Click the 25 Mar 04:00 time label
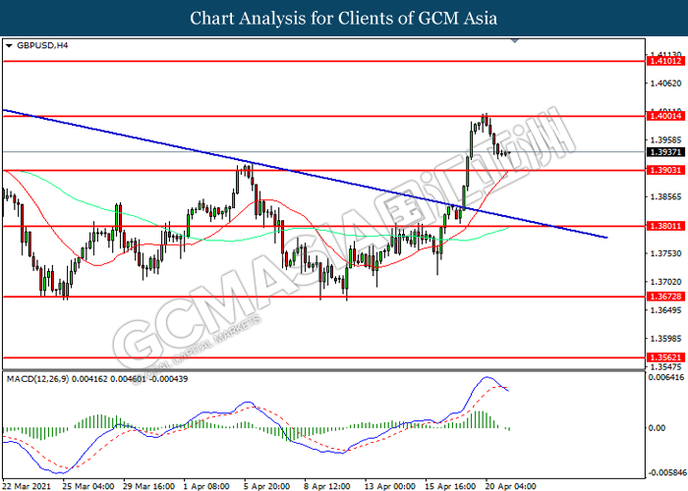Image resolution: width=688 pixels, height=491 pixels. [x=88, y=486]
